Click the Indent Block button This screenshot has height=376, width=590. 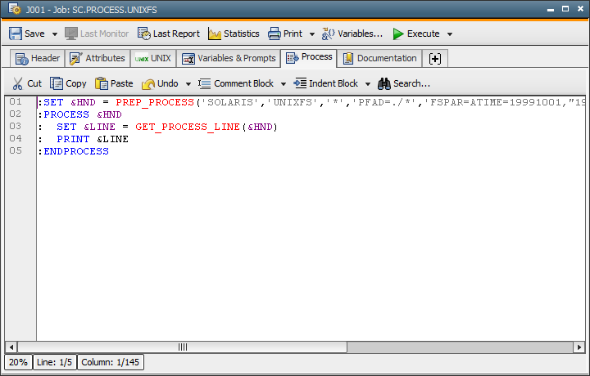[326, 83]
